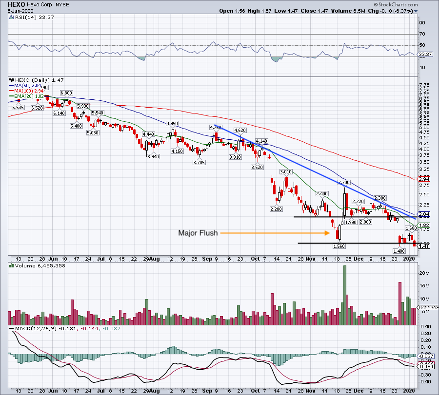
Task: Click the 'Low 1.47' value
Action: 286,11
